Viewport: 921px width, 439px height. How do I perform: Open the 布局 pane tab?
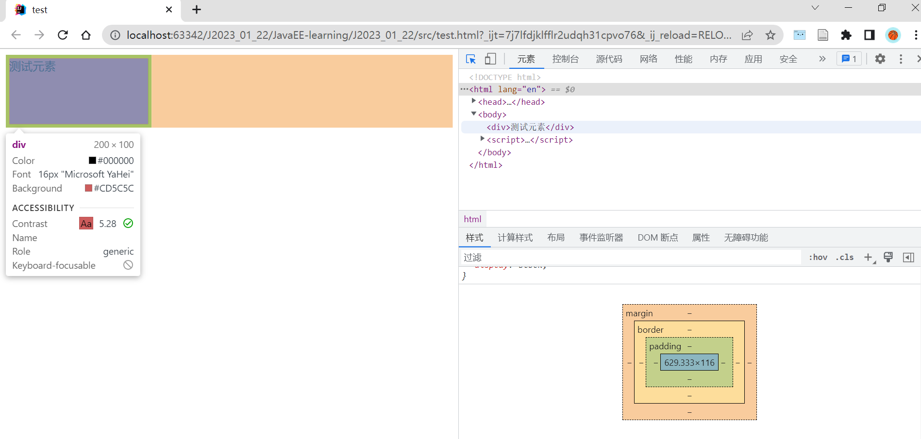tap(556, 238)
